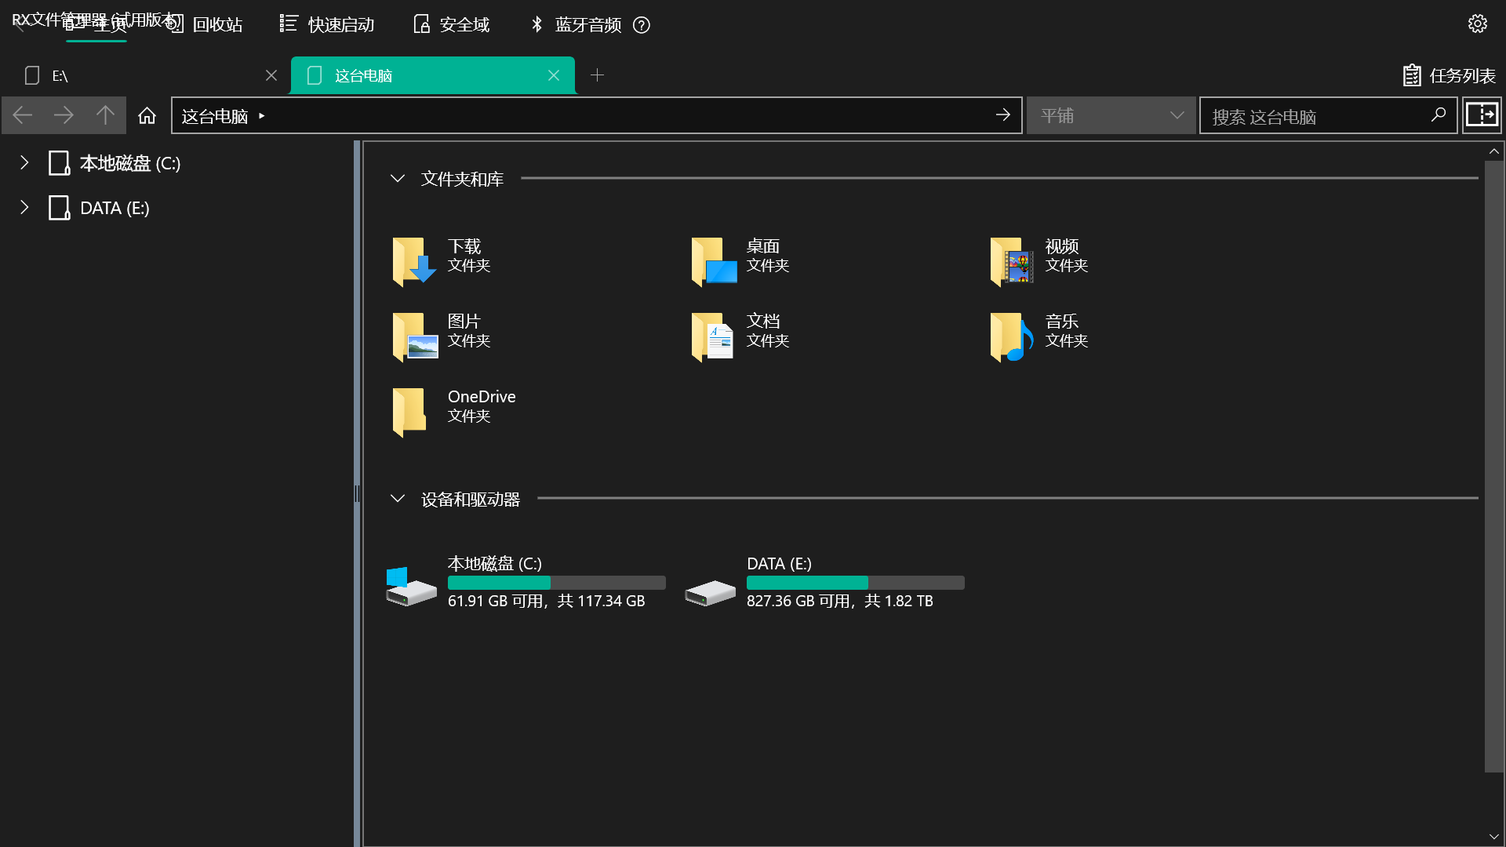Select the 音乐 folder icon
This screenshot has width=1506, height=847.
tap(1012, 336)
